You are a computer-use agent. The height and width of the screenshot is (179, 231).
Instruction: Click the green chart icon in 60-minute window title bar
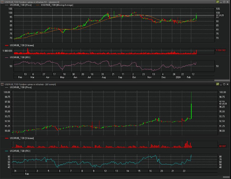[x=217, y=84]
